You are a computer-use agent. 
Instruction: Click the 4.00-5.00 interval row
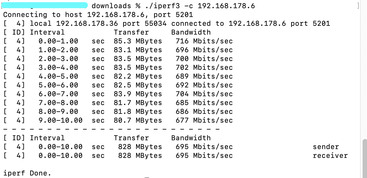pyautogui.click(x=118, y=76)
